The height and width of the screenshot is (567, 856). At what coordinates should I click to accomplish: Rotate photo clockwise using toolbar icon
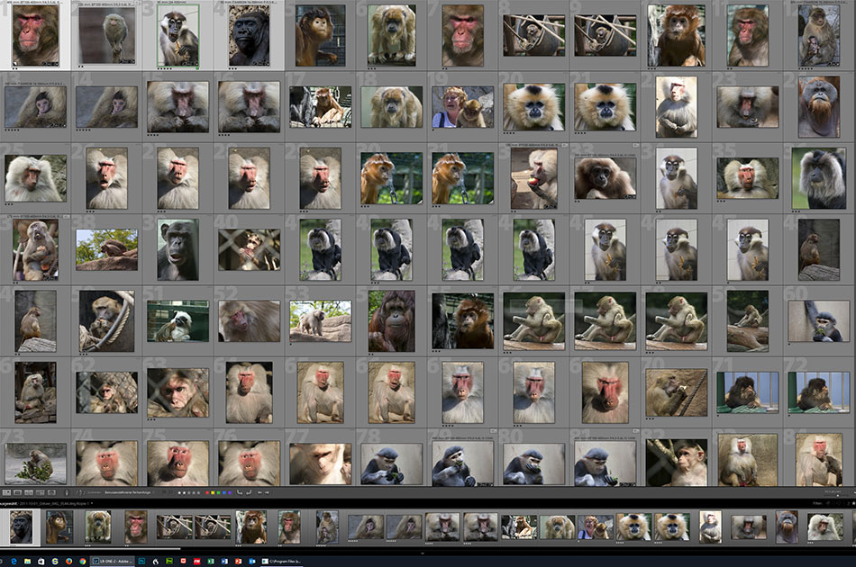249,492
